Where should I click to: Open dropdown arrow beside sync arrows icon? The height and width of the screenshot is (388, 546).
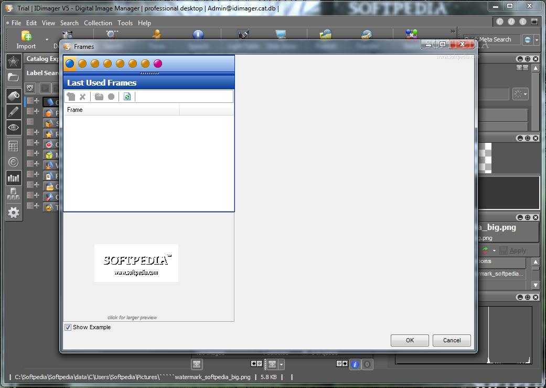[494, 250]
